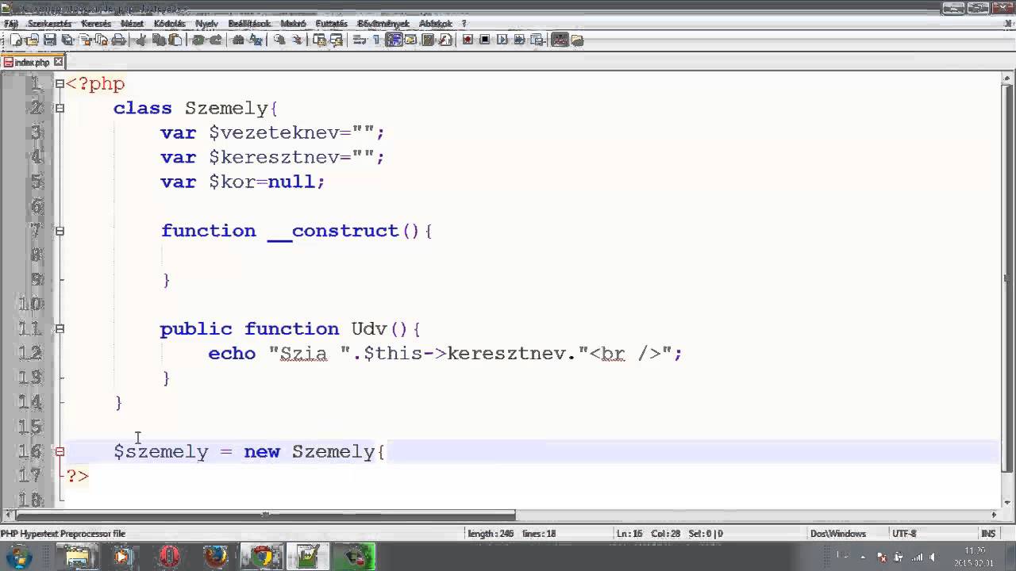Click the Save All toolbar icon
This screenshot has height=571, width=1016.
pyautogui.click(x=67, y=40)
